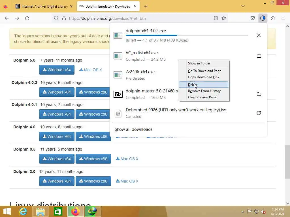Open the Firefox hamburger menu
Screen dimensions: 290x217
coord(283,18)
